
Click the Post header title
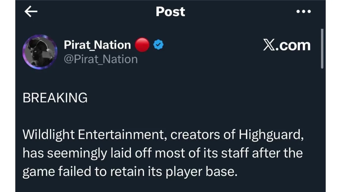click(170, 12)
